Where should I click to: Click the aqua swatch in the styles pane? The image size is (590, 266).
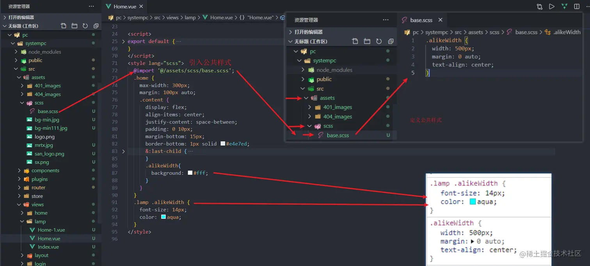click(473, 202)
